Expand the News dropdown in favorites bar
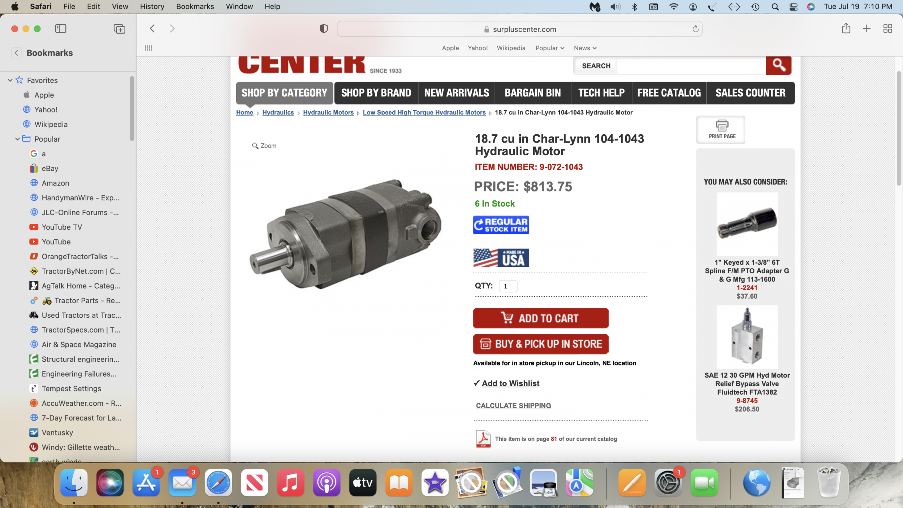This screenshot has height=508, width=903. 585,48
